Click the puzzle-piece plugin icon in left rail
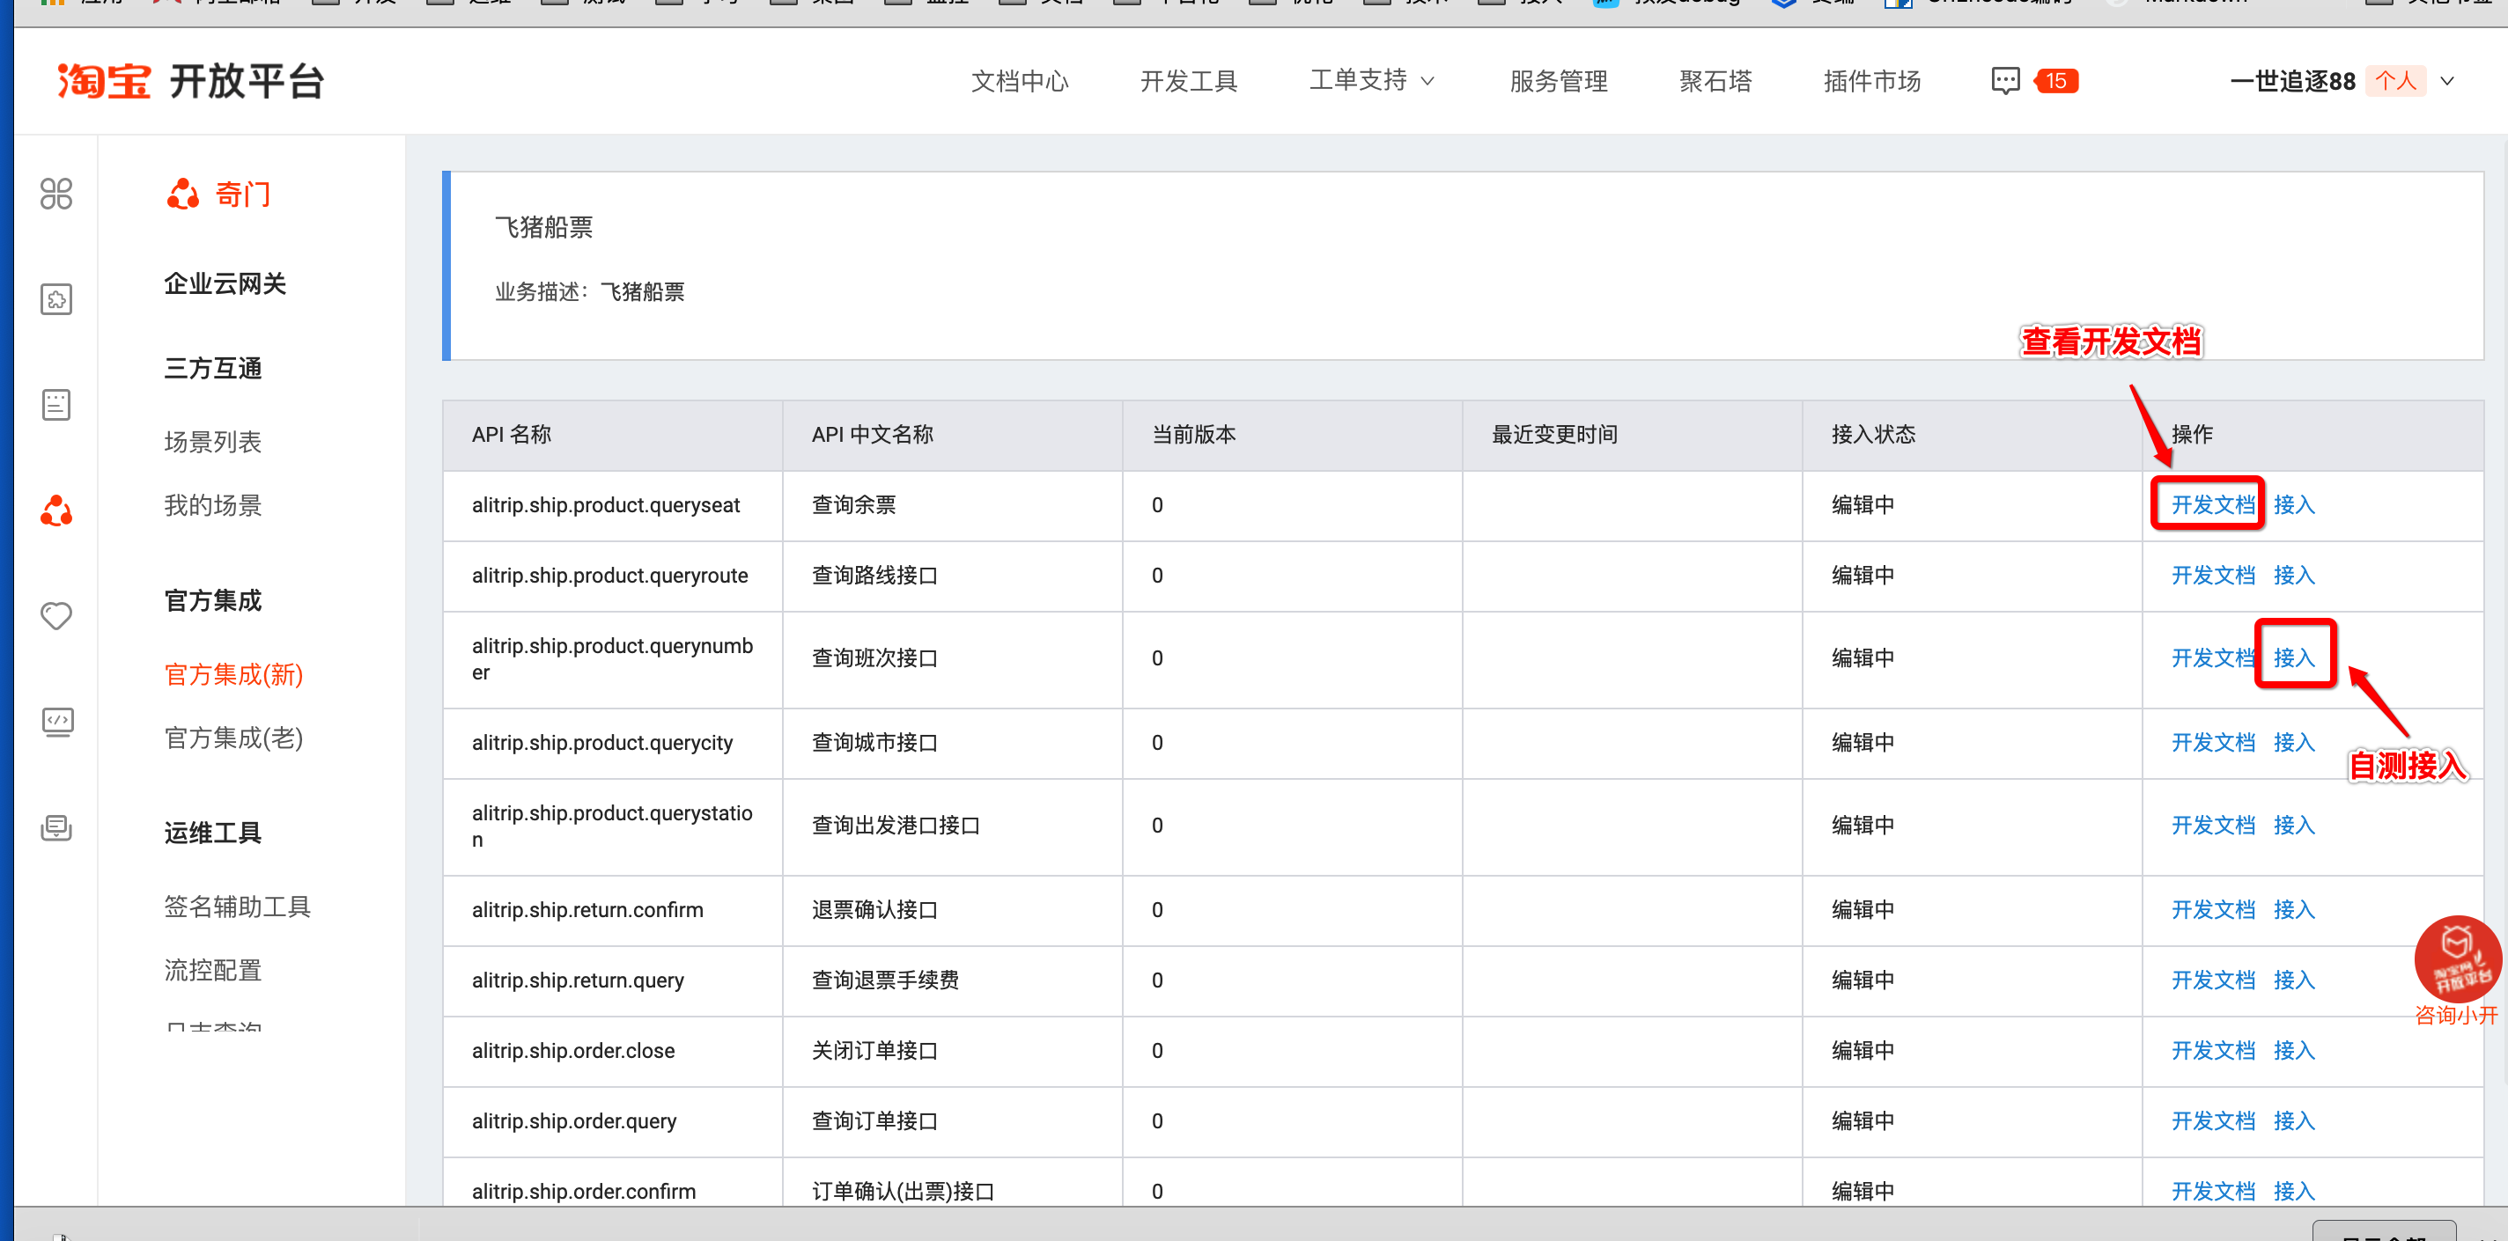This screenshot has width=2508, height=1241. [x=56, y=299]
